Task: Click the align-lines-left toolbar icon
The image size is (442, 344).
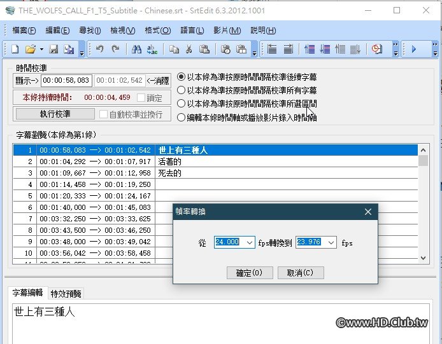Action: tap(272, 49)
